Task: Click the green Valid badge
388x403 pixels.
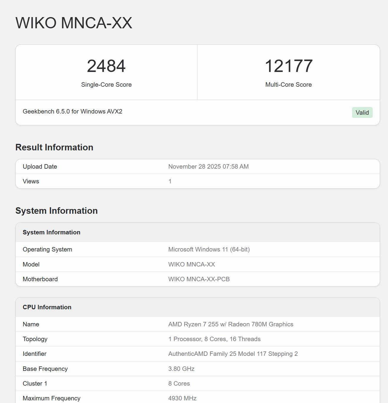Action: point(362,113)
